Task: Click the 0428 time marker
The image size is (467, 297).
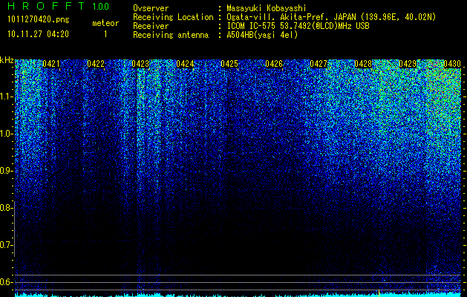Action: [x=363, y=64]
